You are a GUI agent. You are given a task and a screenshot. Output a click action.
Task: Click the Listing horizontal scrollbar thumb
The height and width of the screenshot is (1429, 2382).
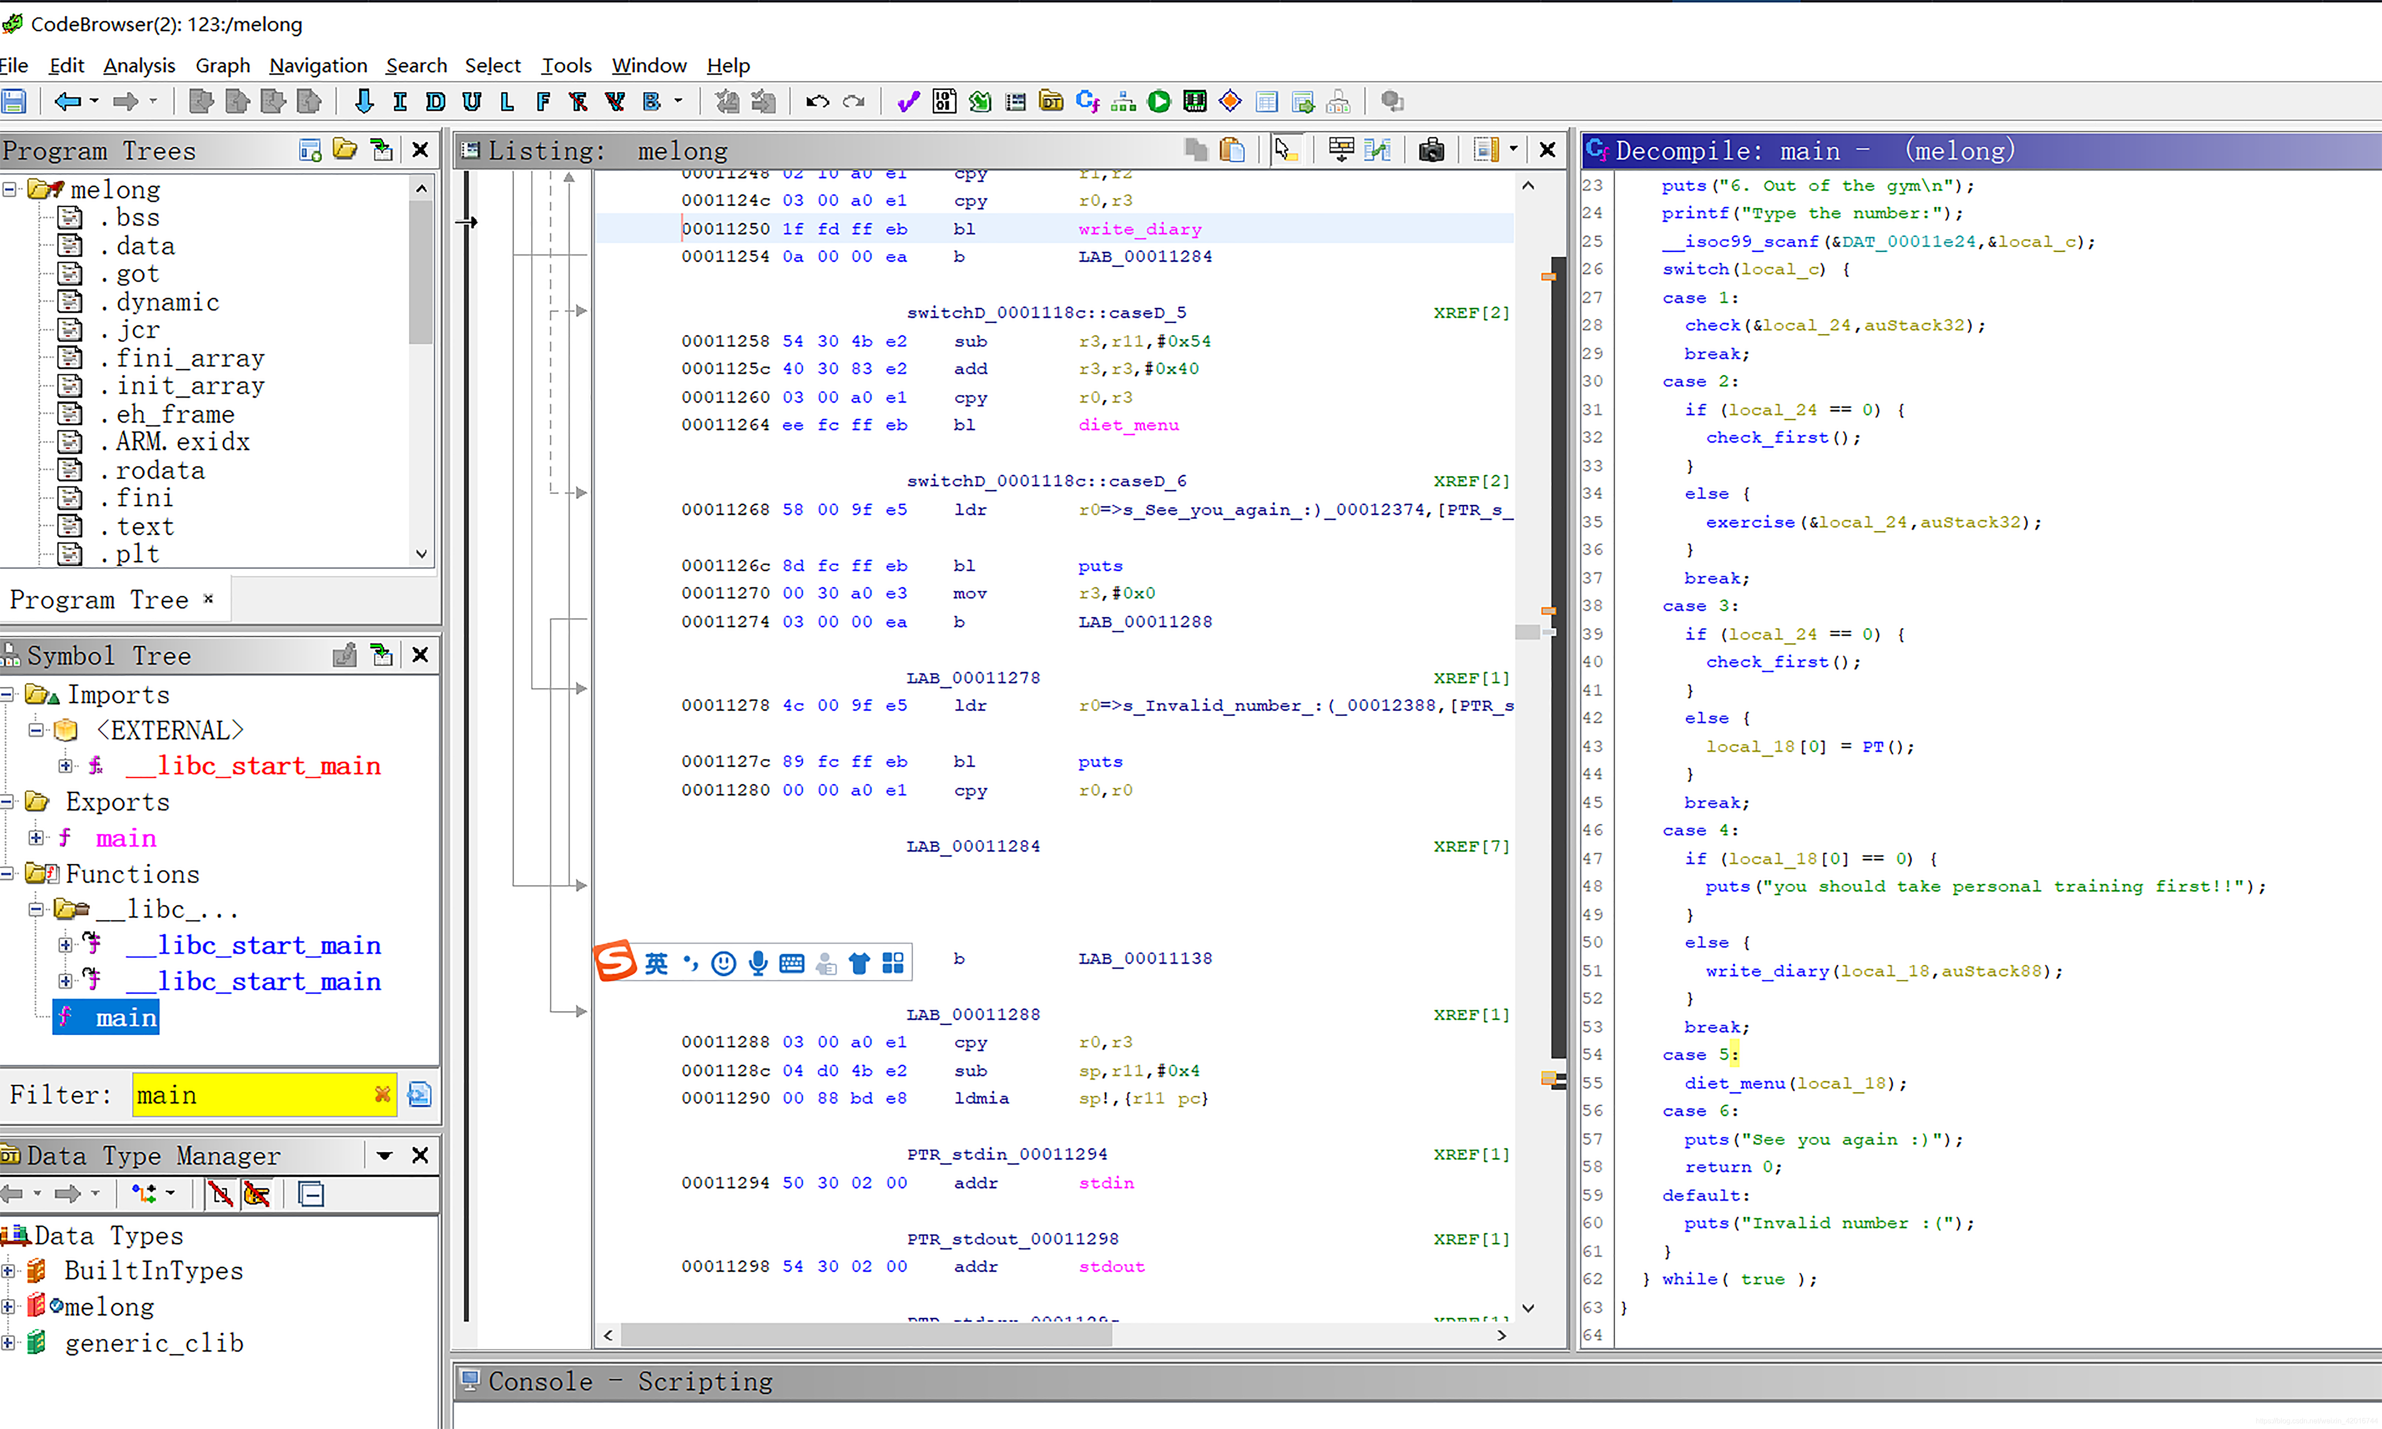pos(866,1336)
